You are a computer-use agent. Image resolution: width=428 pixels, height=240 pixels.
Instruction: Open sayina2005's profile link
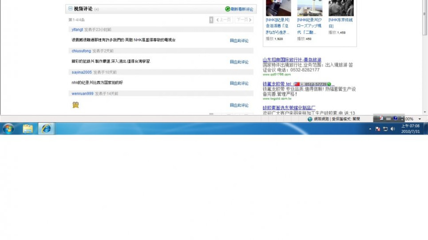82,72
